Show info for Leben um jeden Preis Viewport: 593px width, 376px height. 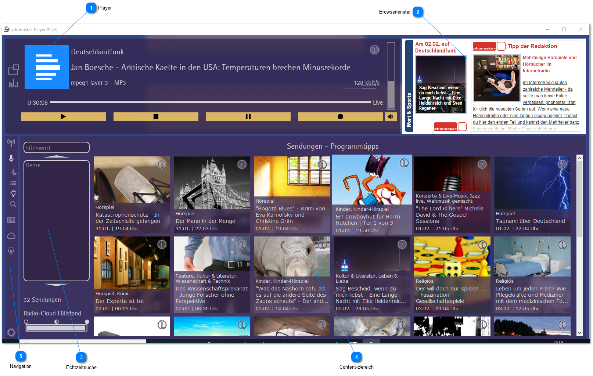click(563, 245)
